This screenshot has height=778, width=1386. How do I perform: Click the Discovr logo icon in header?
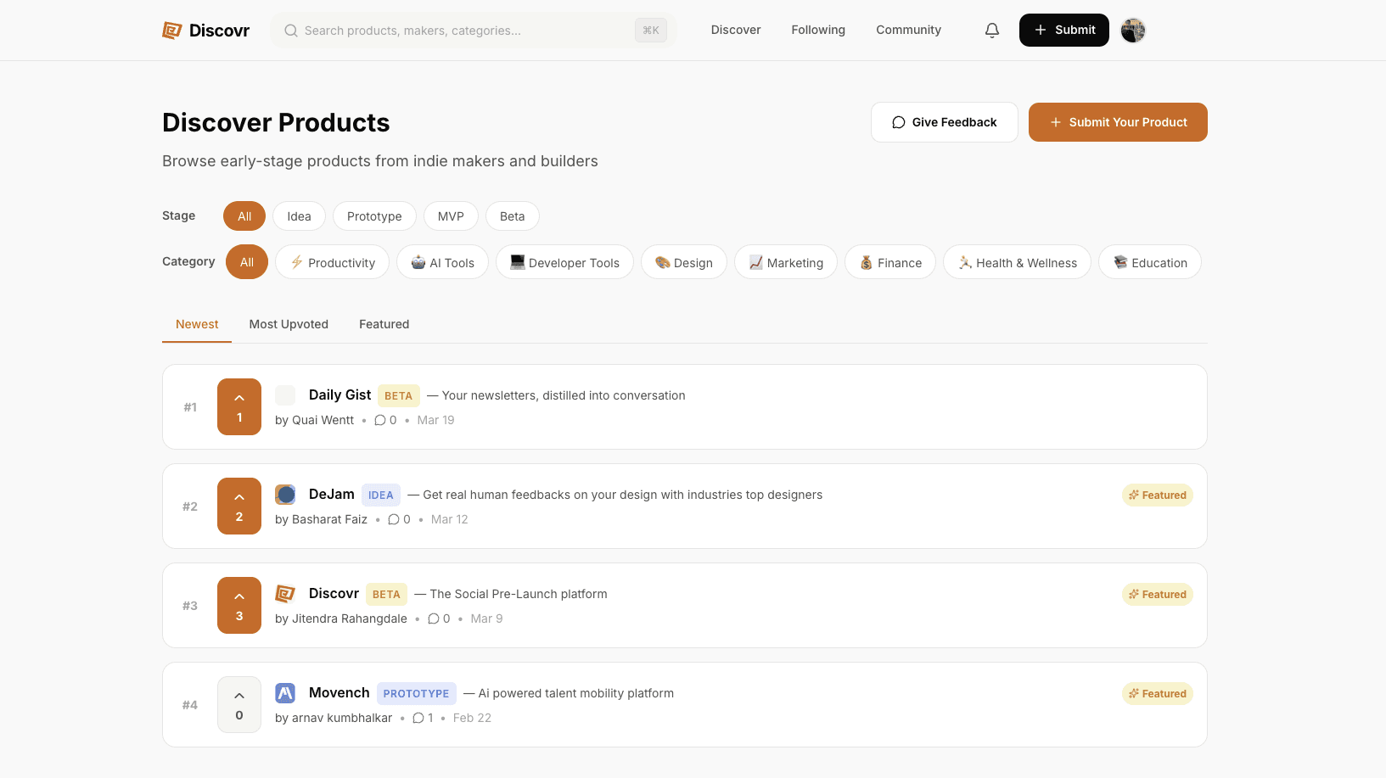172,31
